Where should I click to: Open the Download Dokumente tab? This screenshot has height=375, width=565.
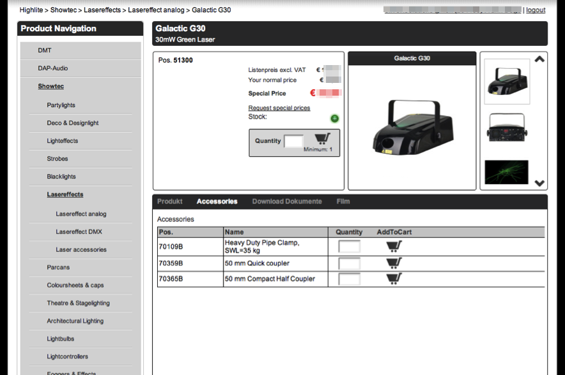[x=287, y=202]
